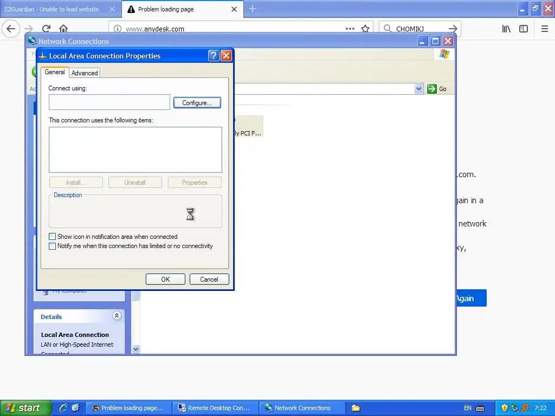Click inside the connection items list
The height and width of the screenshot is (416, 555).
pyautogui.click(x=135, y=149)
